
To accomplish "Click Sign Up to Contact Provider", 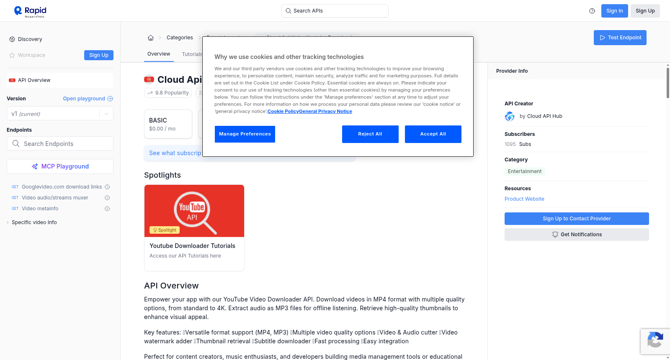I will tap(577, 219).
